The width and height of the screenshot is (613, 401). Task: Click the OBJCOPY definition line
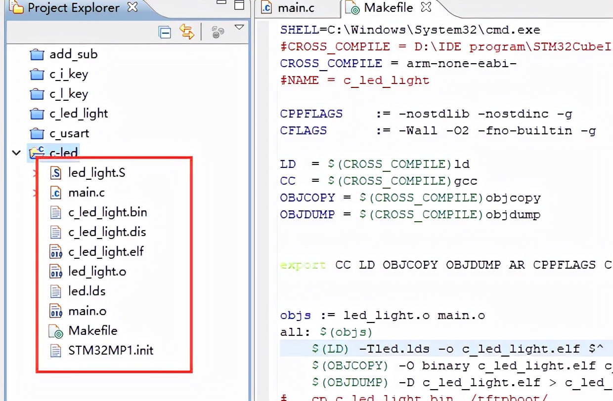tap(410, 198)
